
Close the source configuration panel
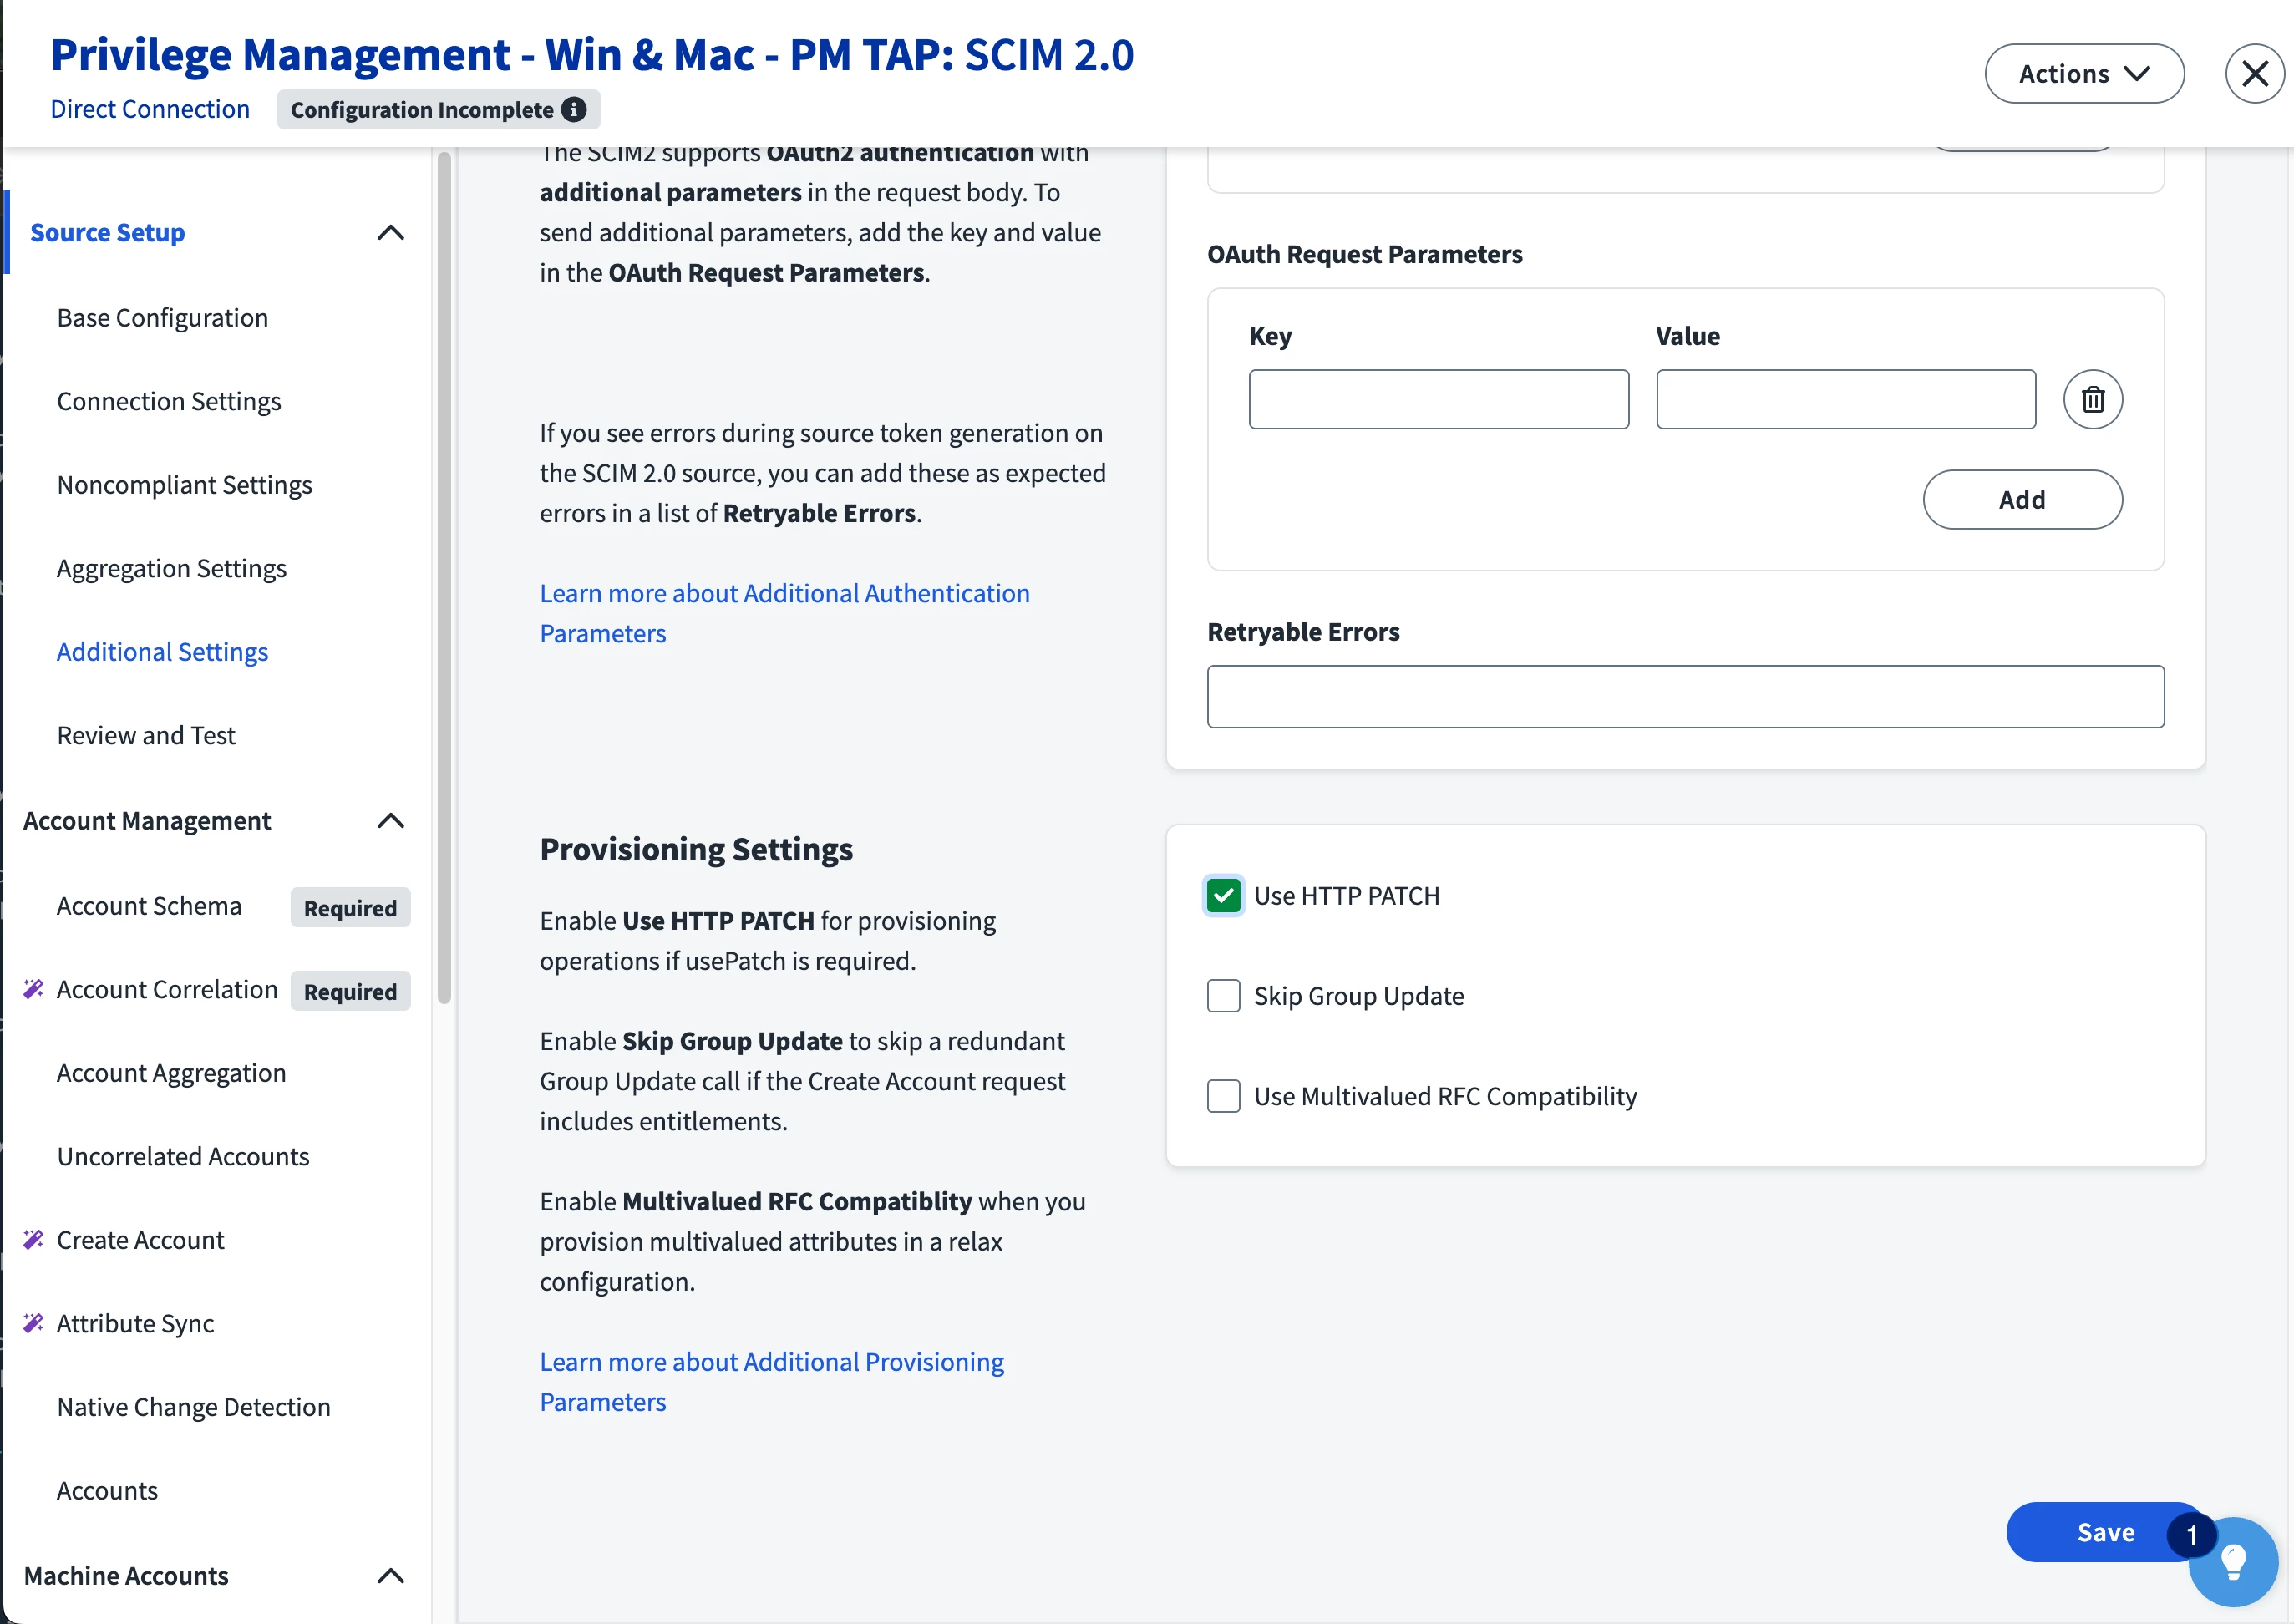[x=2254, y=73]
